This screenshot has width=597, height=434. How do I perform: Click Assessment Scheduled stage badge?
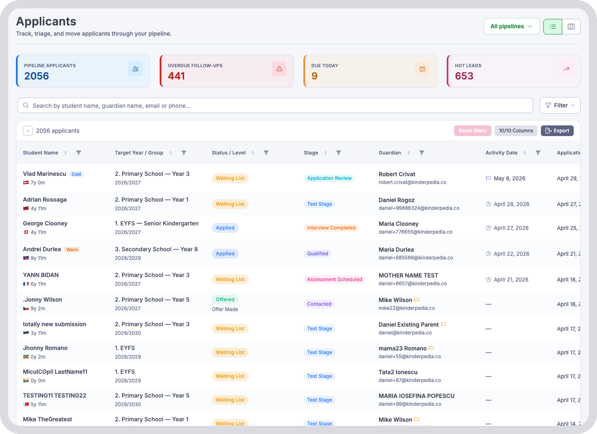(335, 279)
